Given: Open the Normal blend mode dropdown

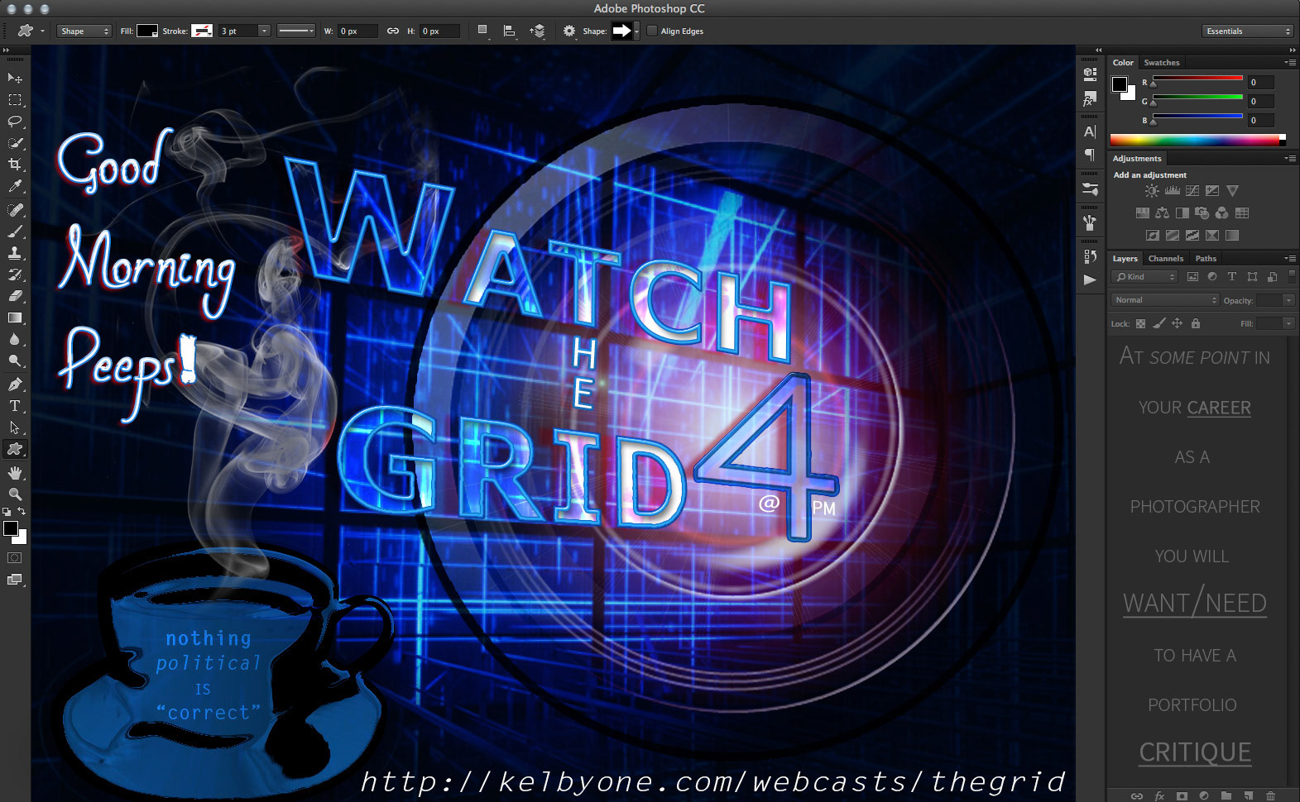Looking at the screenshot, I should point(1165,300).
